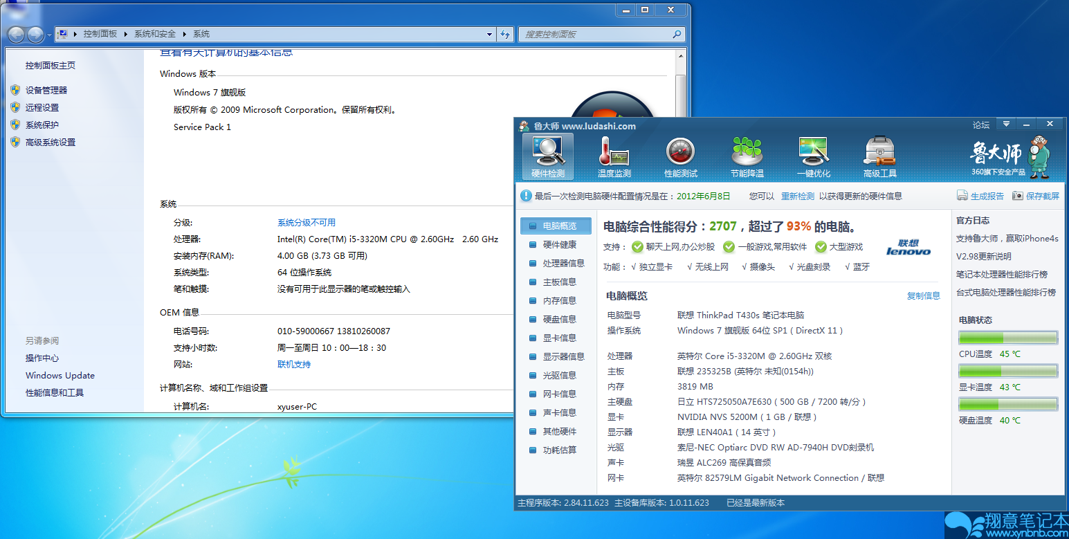Image resolution: width=1069 pixels, height=539 pixels.
Task: Go to 控制面板主页 in Control Panel
Action: [x=51, y=65]
